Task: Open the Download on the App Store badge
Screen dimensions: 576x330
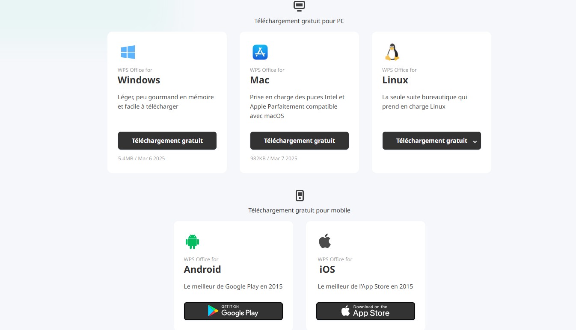Action: point(365,311)
